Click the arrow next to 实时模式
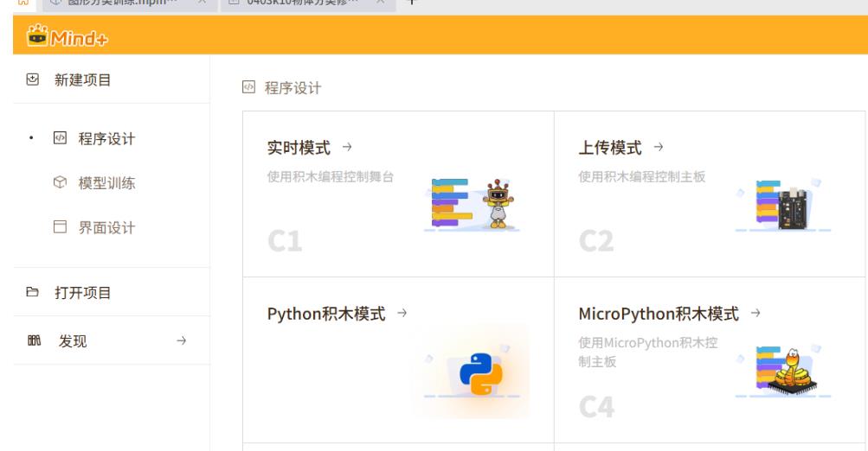Screen dimensions: 868x451 coord(347,147)
